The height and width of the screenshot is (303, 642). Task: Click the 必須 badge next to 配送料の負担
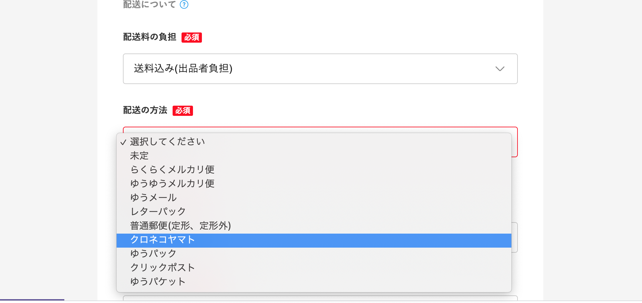(192, 38)
